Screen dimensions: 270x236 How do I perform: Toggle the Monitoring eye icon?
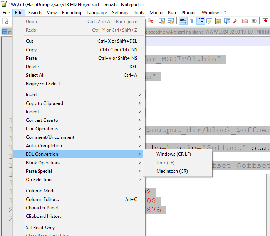(254, 21)
